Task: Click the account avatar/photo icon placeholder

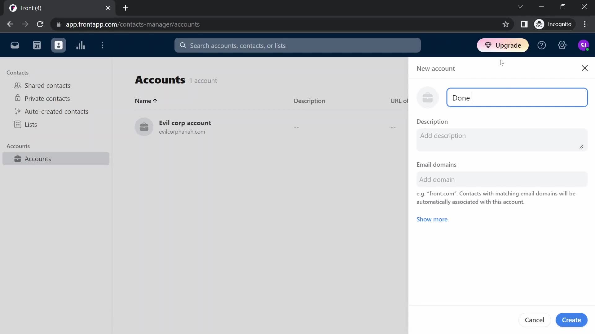Action: pyautogui.click(x=428, y=97)
